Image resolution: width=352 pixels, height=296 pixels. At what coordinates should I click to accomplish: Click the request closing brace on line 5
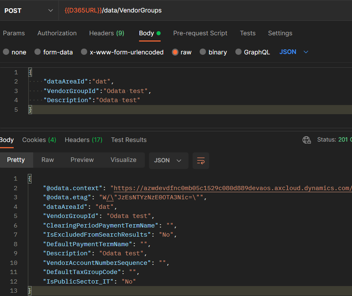click(30, 110)
